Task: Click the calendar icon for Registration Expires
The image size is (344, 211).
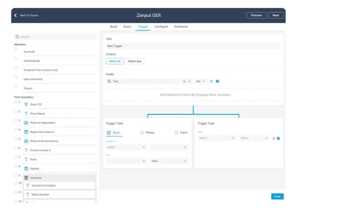Action: 26,132
